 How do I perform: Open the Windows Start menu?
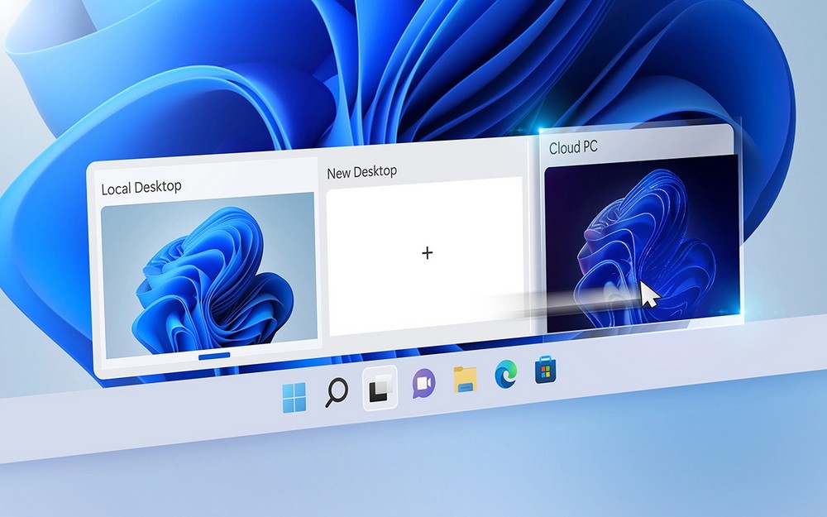pos(294,397)
